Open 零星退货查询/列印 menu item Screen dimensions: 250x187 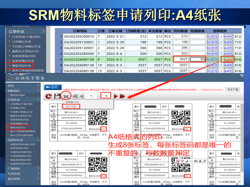tap(21, 160)
